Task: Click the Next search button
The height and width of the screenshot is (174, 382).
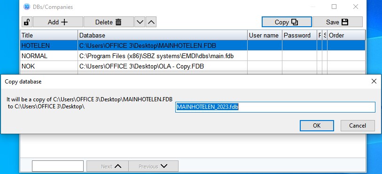Action: point(108,166)
